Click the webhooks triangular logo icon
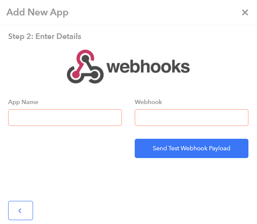Viewport: 257px width, 224px height. (85, 66)
